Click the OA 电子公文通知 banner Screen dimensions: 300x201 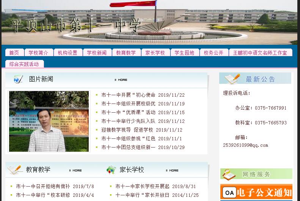pyautogui.click(x=256, y=192)
